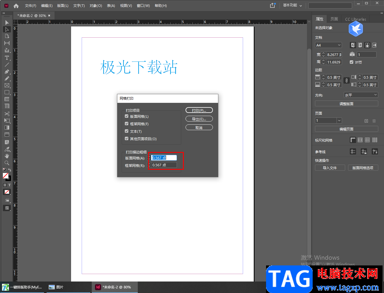Toggle document grid icon
The height and width of the screenshot is (293, 384).
pyautogui.click(x=367, y=140)
